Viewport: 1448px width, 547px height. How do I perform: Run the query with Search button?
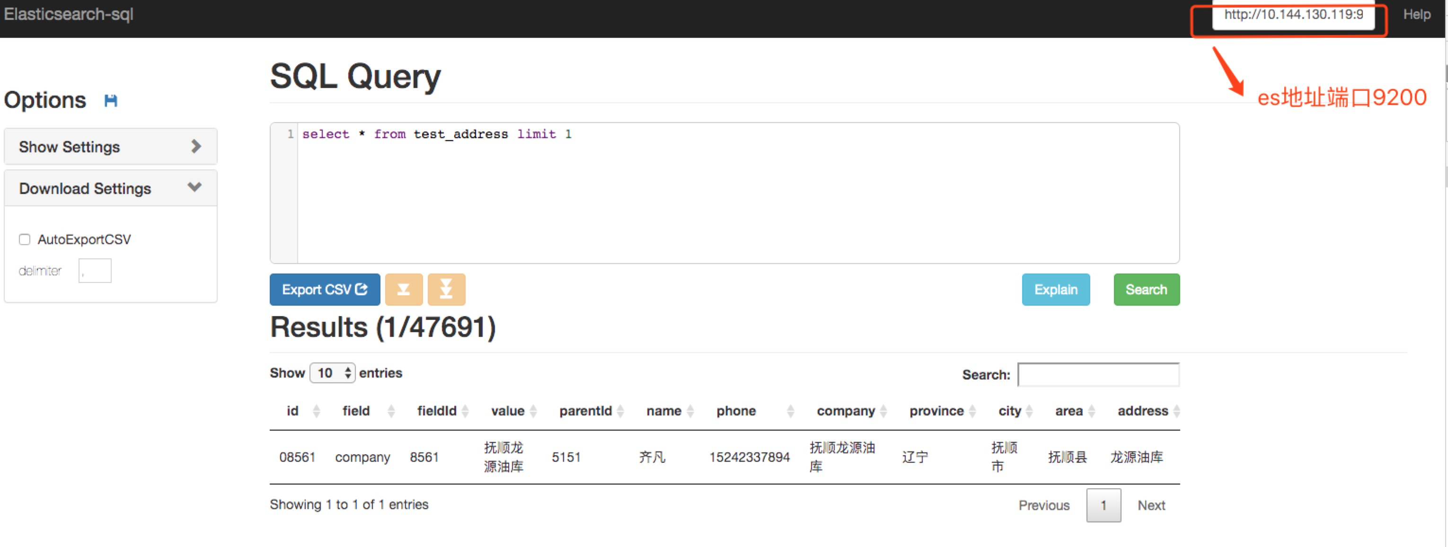point(1146,290)
